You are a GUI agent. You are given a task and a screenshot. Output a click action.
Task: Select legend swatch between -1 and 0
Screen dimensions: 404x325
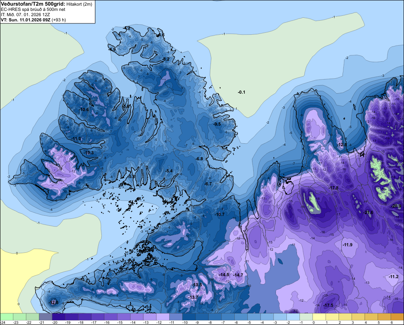point(306,317)
